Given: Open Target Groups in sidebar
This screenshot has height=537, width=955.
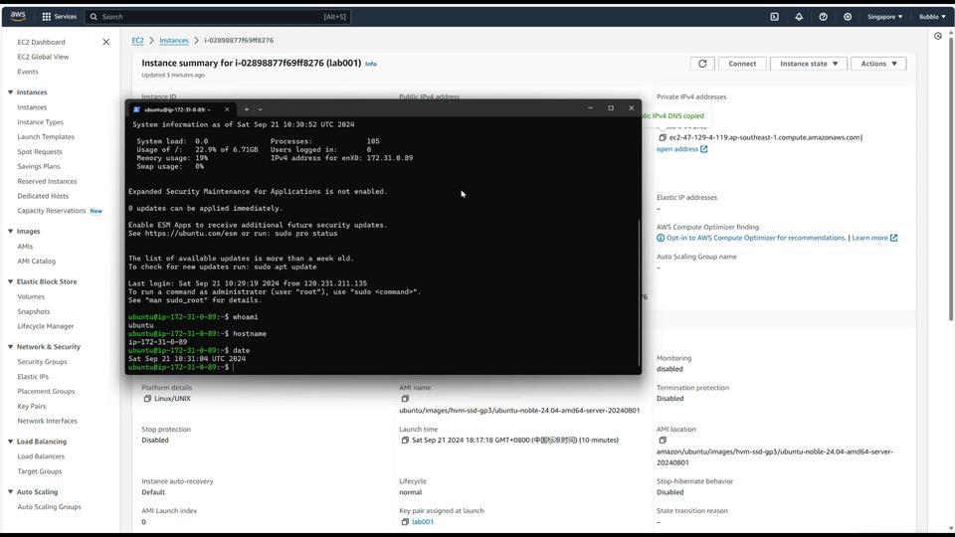Looking at the screenshot, I should click(39, 471).
